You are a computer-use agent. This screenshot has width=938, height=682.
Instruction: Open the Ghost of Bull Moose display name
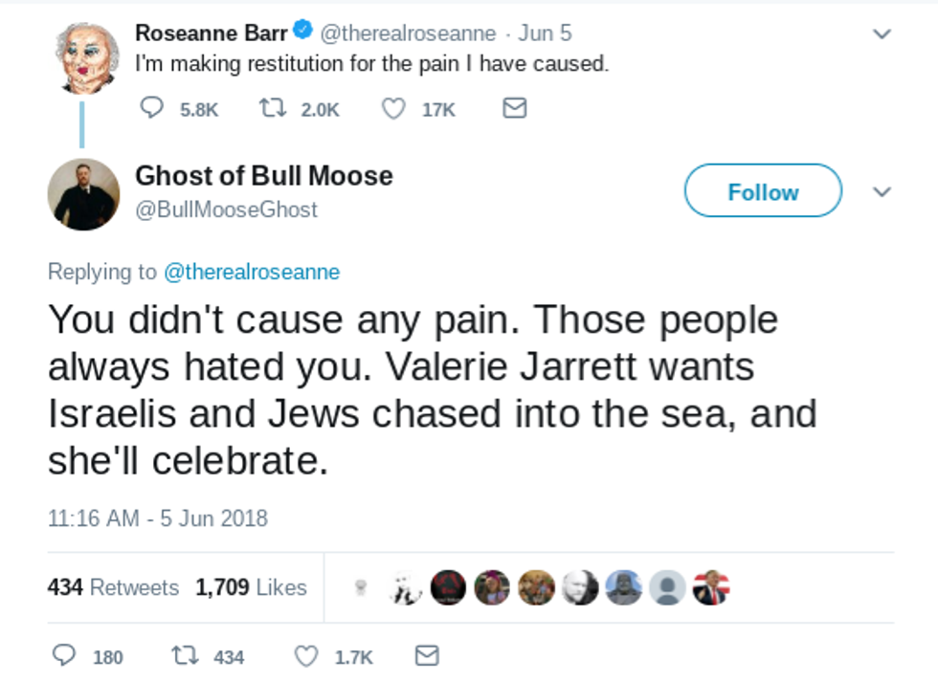[263, 176]
